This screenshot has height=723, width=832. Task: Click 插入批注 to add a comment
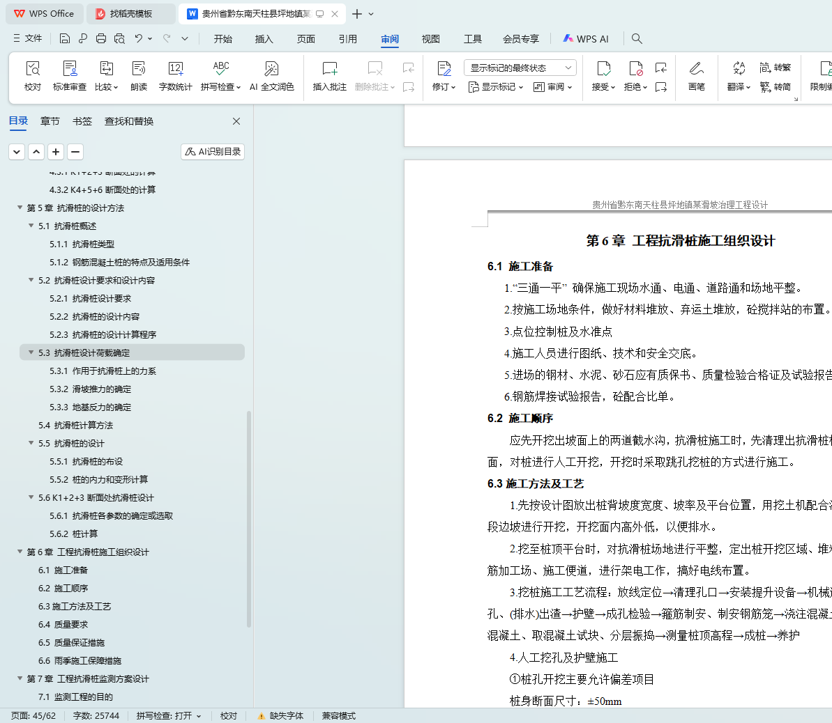(x=329, y=76)
